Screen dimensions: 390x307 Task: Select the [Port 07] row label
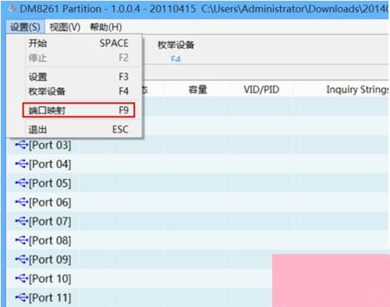[x=50, y=221]
